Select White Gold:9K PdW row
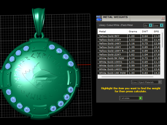Image resolution: width=167 pixels, height=125 pixels. [129, 58]
